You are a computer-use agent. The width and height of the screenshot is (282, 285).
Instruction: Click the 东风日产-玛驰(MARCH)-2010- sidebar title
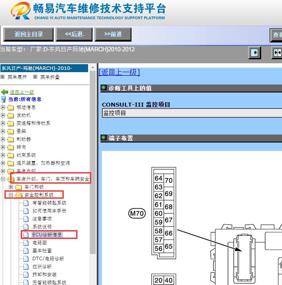click(44, 68)
